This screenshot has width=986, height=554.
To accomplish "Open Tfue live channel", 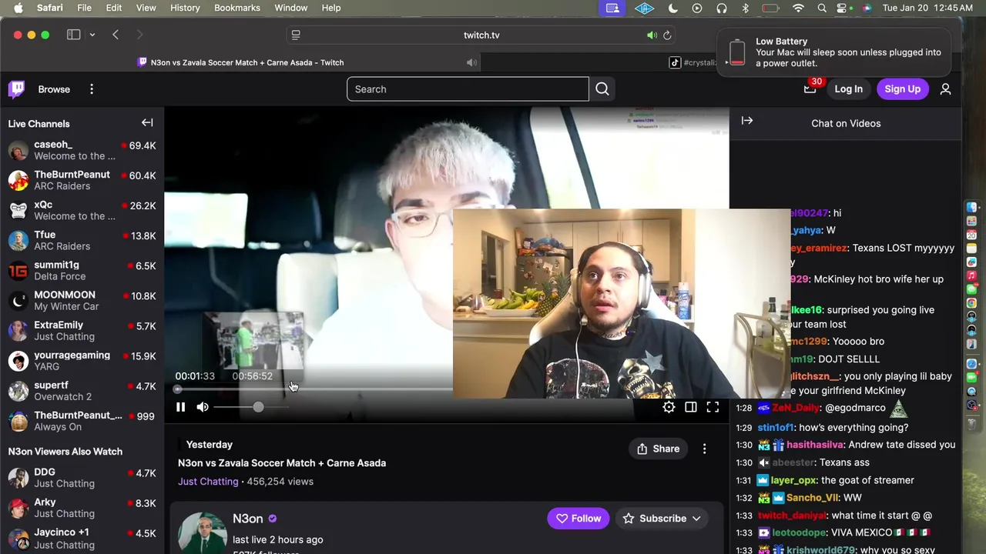I will (x=82, y=240).
